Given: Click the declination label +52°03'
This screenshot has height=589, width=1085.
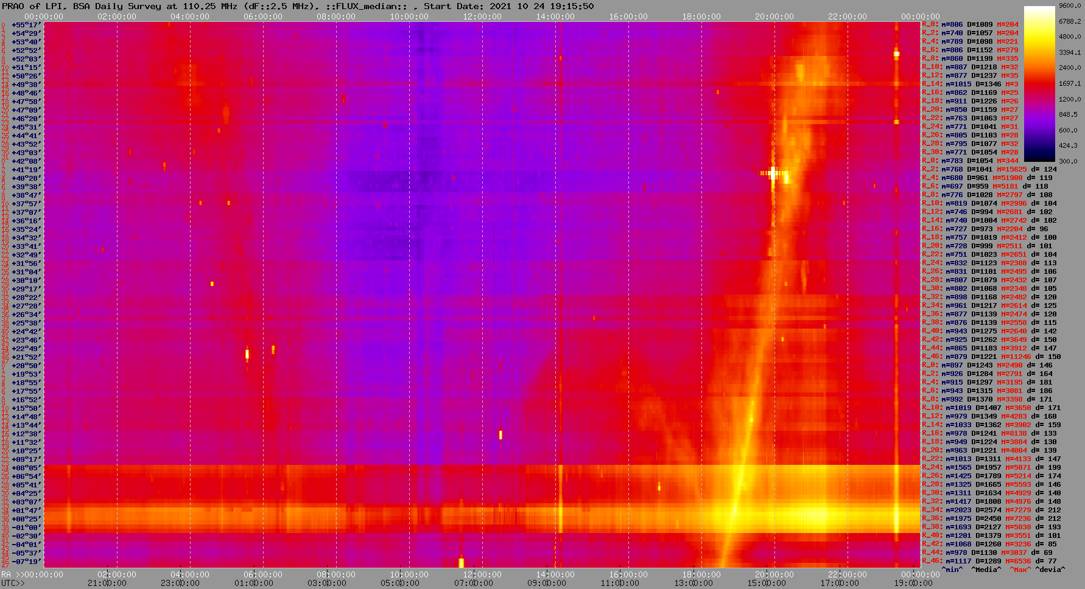Looking at the screenshot, I should tap(26, 59).
